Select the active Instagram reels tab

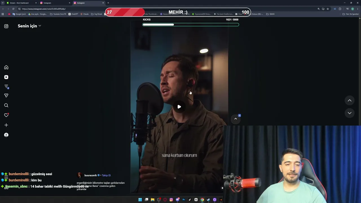point(88,3)
